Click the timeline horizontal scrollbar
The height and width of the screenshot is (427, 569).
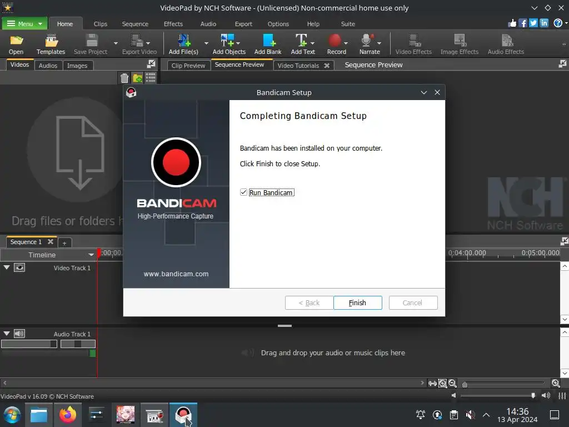(x=213, y=383)
